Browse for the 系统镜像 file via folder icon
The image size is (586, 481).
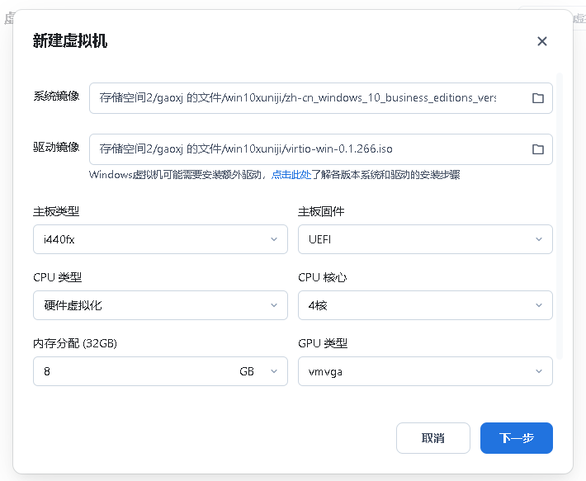537,98
